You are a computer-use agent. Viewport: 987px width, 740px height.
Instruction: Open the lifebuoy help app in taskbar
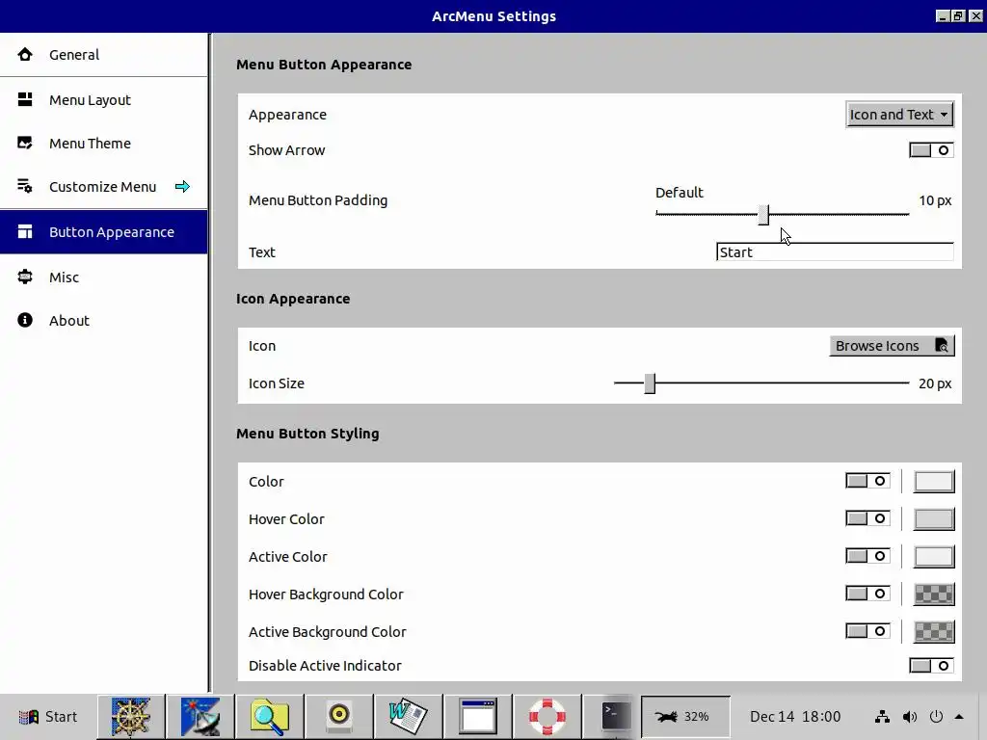(x=547, y=717)
